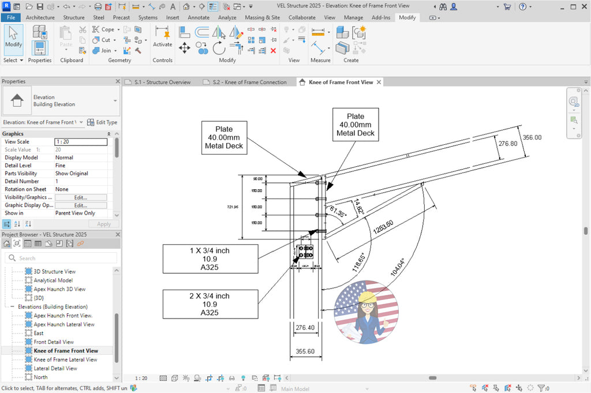Select the Rotate tool
The image size is (591, 393).
(x=219, y=47)
